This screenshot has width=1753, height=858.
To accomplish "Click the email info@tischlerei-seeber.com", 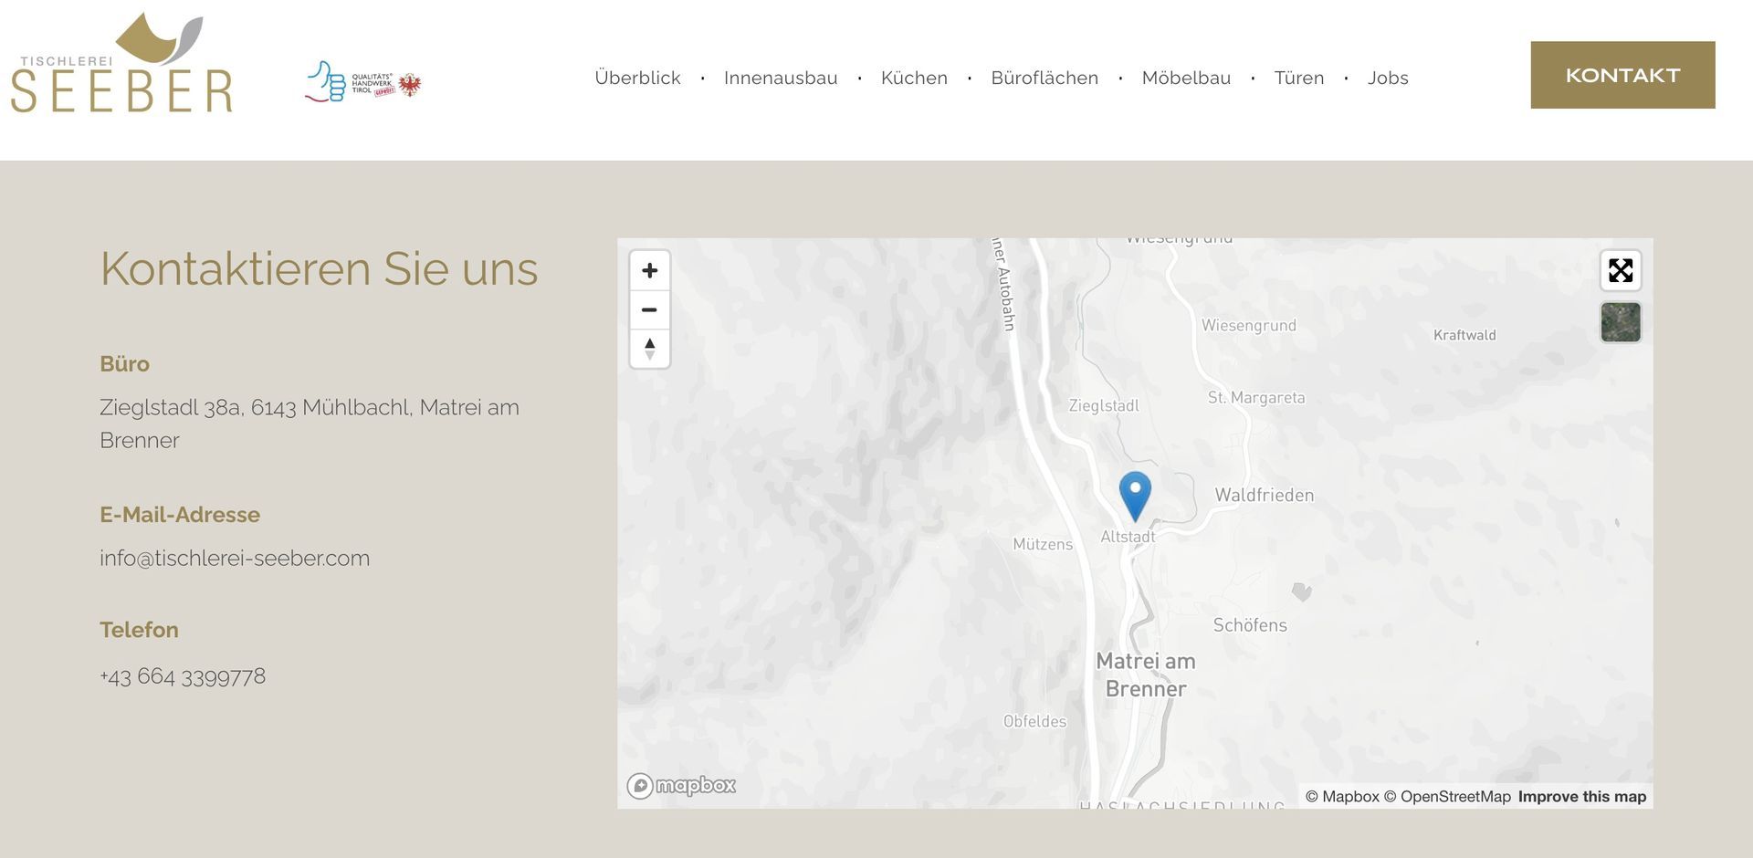I will point(235,558).
